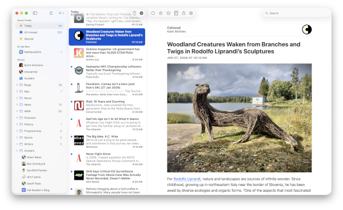Open the don't panic feed
This screenshot has height=210, width=343.
tap(40, 177)
